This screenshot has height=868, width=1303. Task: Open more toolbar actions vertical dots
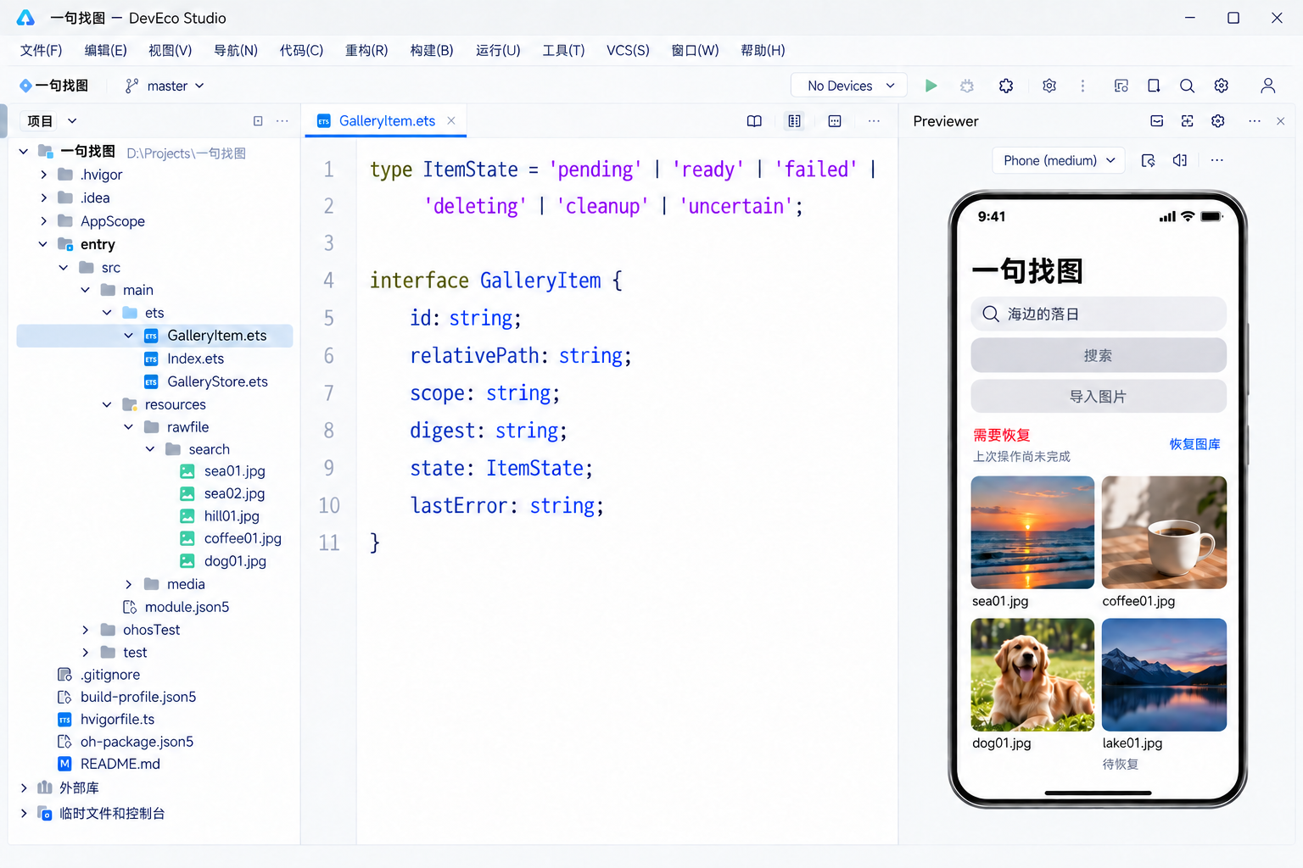(x=1082, y=86)
